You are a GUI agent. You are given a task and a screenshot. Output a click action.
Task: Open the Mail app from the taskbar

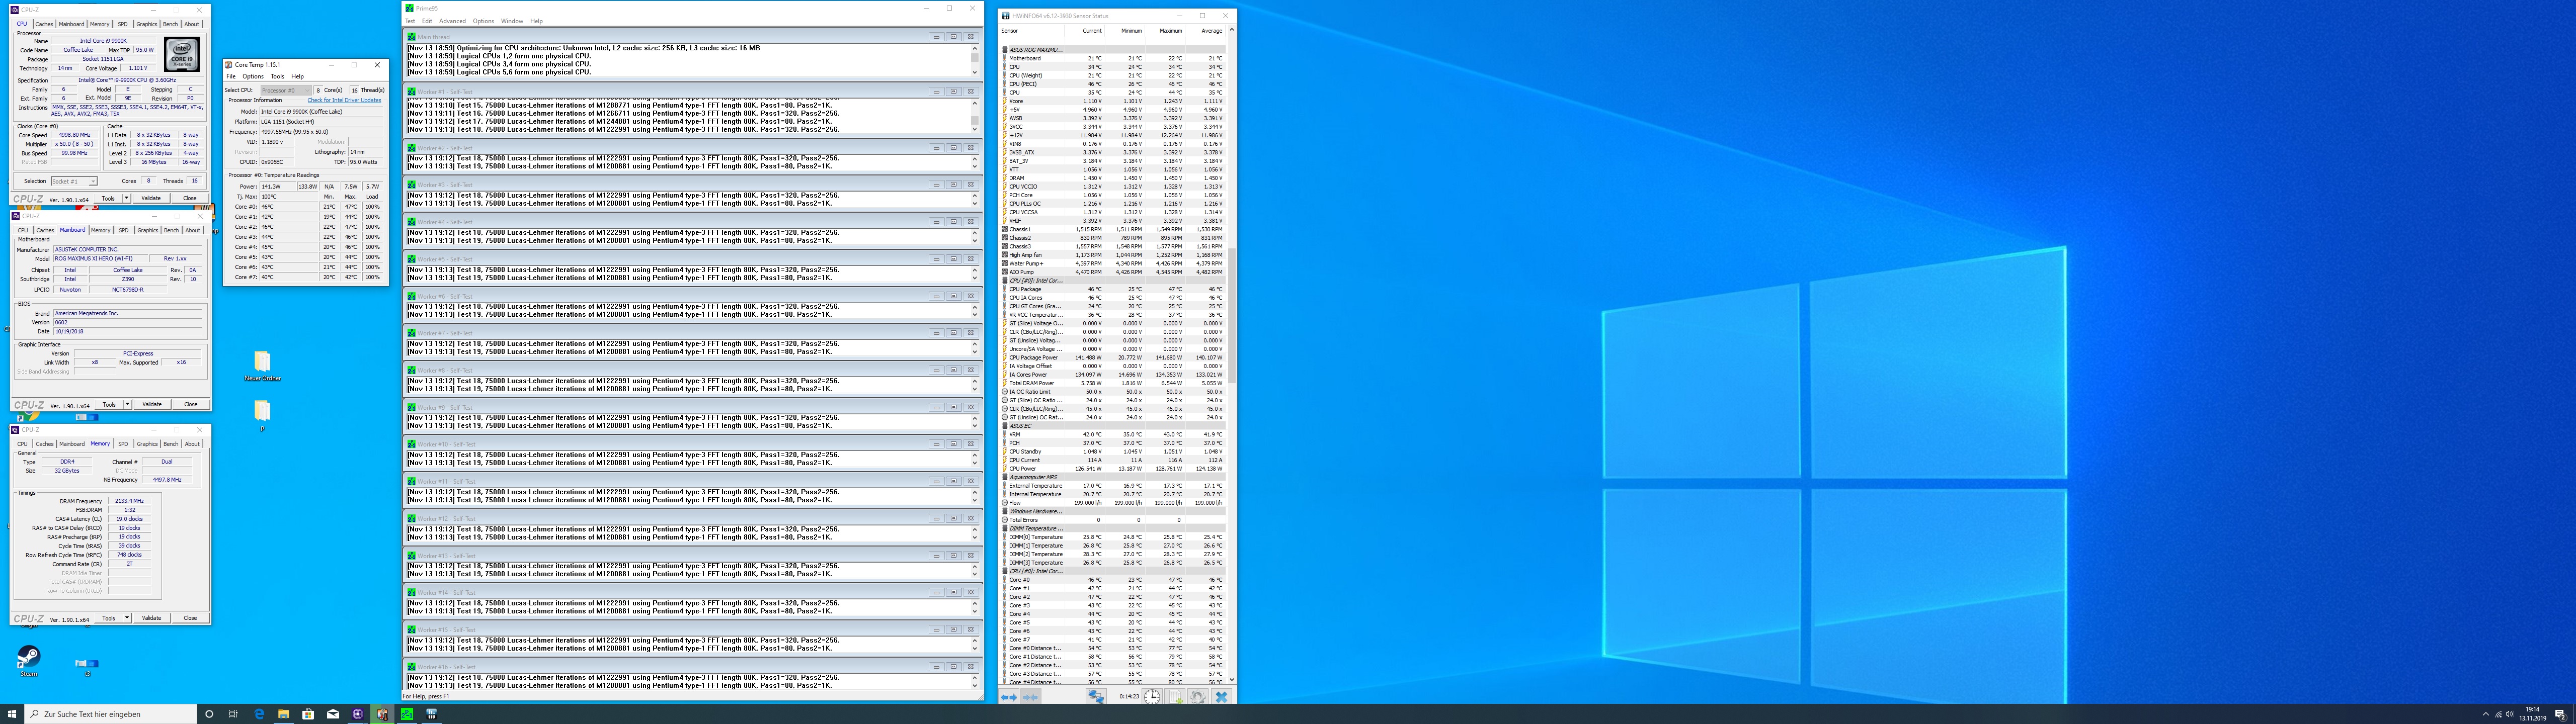tap(332, 714)
